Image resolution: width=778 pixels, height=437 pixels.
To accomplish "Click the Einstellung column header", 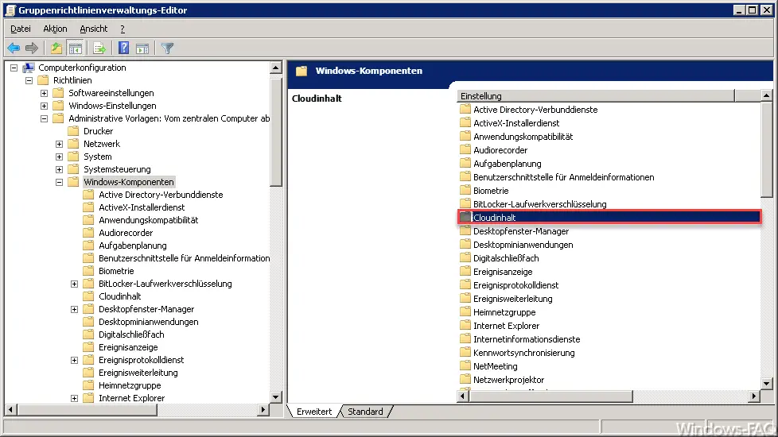I will 595,95.
